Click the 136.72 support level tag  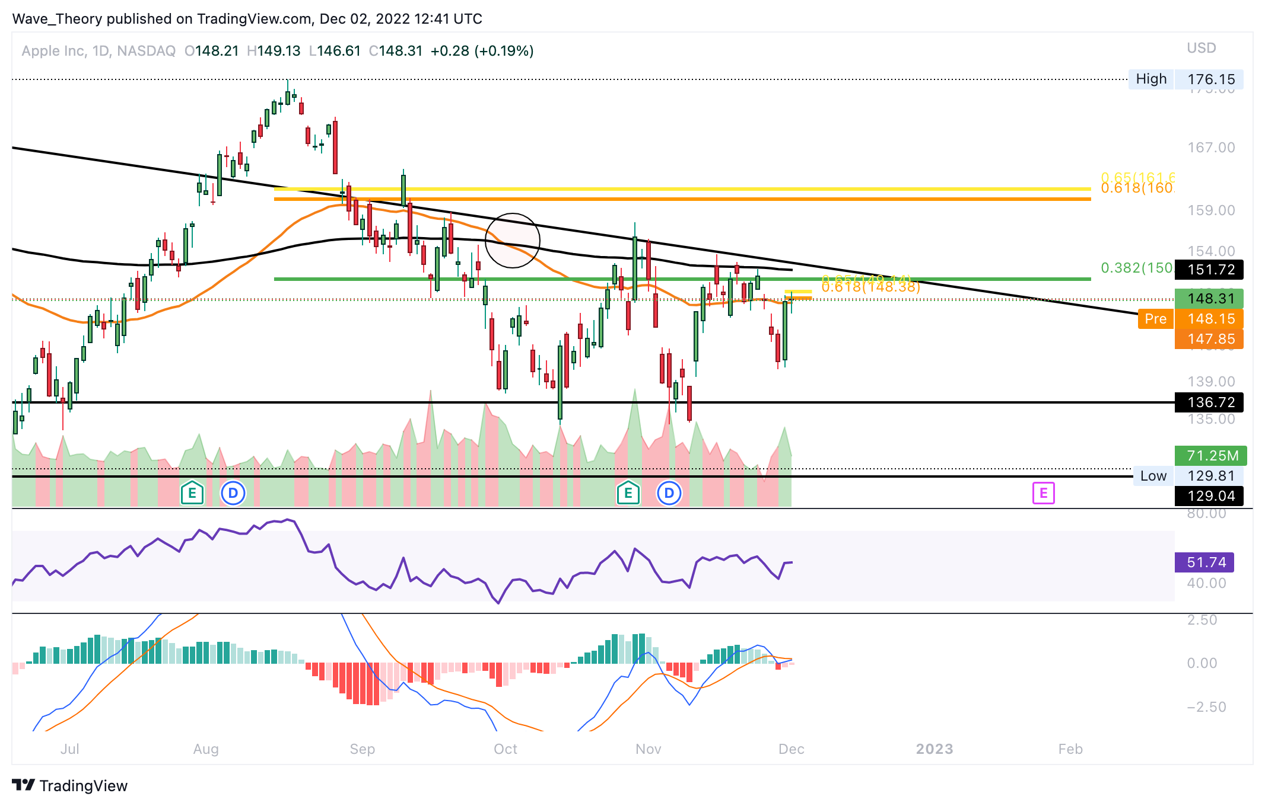pyautogui.click(x=1210, y=402)
